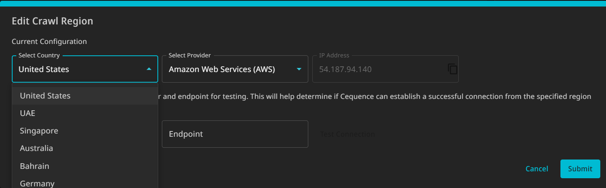Screen dimensions: 606x188
Task: Choose Bahrain from the country options
Action: (x=85, y=166)
